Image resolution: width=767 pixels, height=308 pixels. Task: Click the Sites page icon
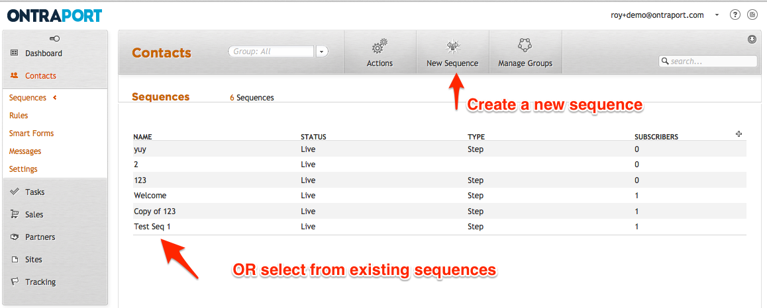(14, 259)
